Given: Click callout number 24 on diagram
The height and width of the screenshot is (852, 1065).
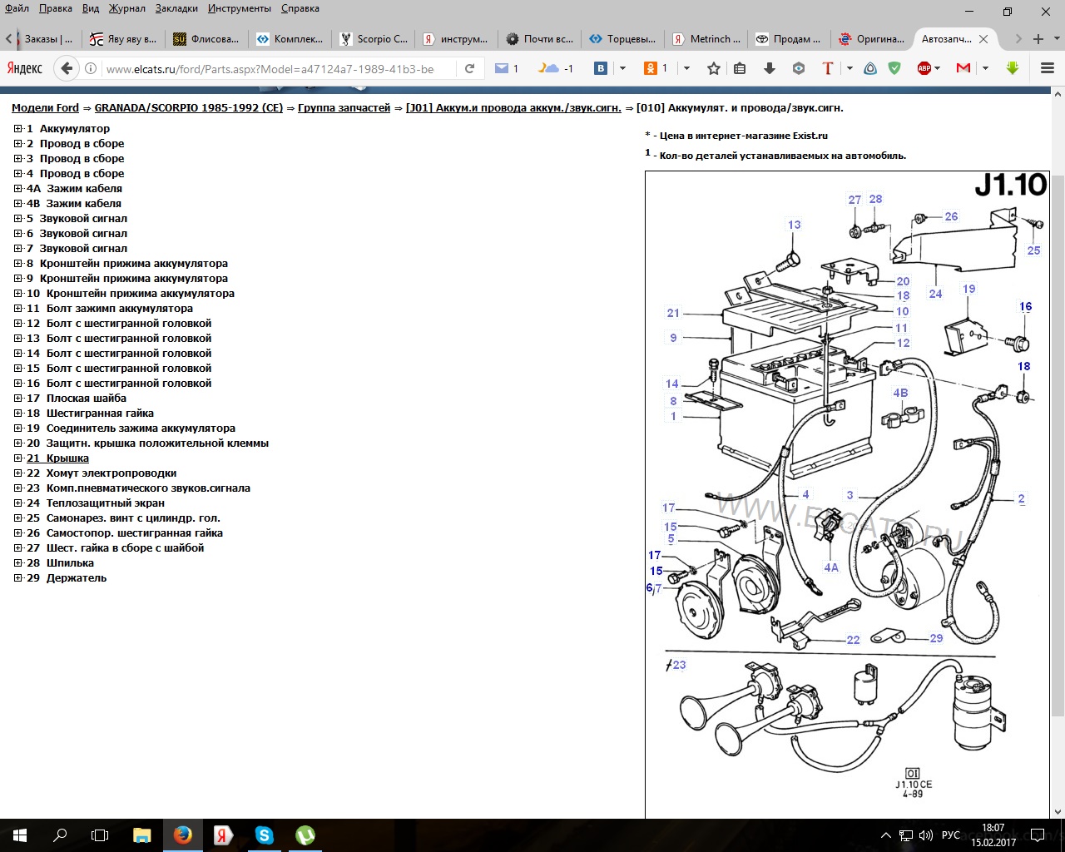Looking at the screenshot, I should click(935, 294).
